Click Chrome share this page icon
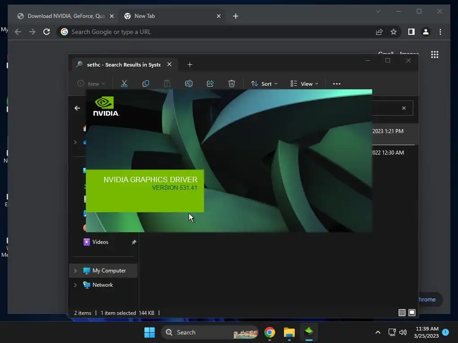 tap(379, 32)
